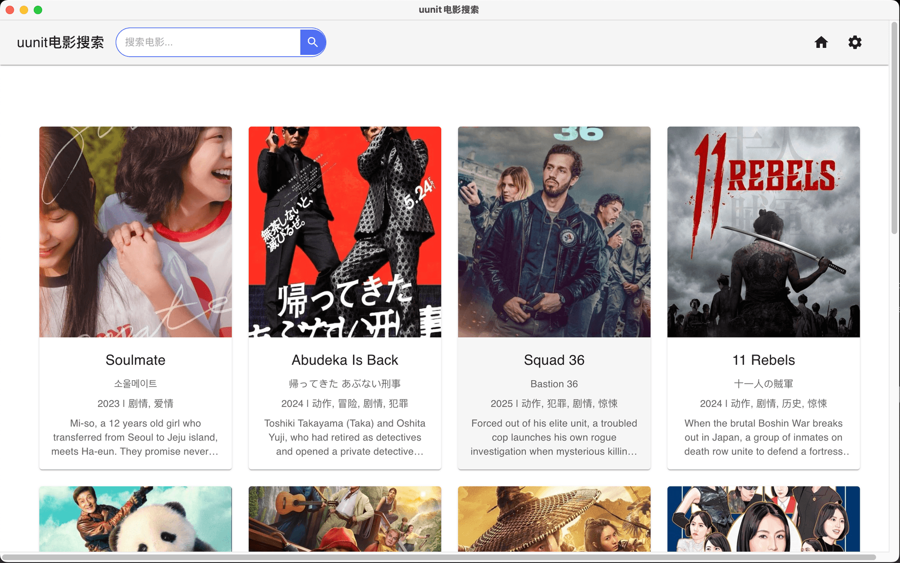Image resolution: width=900 pixels, height=563 pixels.
Task: Open the Soulmate movie poster
Action: pyautogui.click(x=135, y=232)
